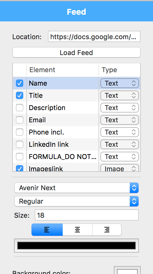The image size is (153, 274).
Task: Open the black text color swatch
Action: [76, 246]
